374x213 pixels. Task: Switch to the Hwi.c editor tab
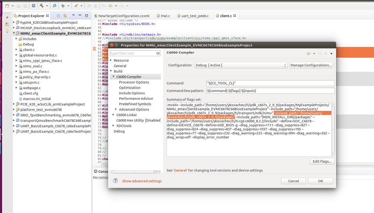click(x=163, y=16)
